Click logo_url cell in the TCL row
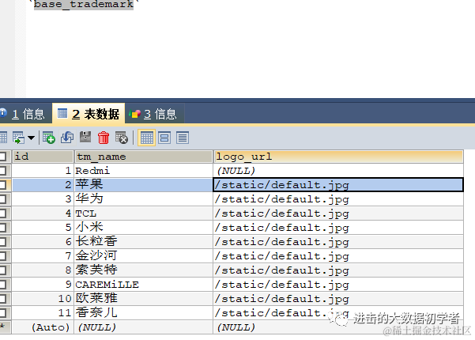475x340 pixels. (338, 213)
